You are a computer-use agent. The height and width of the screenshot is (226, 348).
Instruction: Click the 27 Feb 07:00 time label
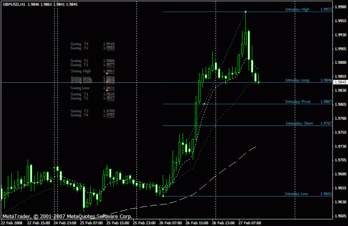coord(249,223)
